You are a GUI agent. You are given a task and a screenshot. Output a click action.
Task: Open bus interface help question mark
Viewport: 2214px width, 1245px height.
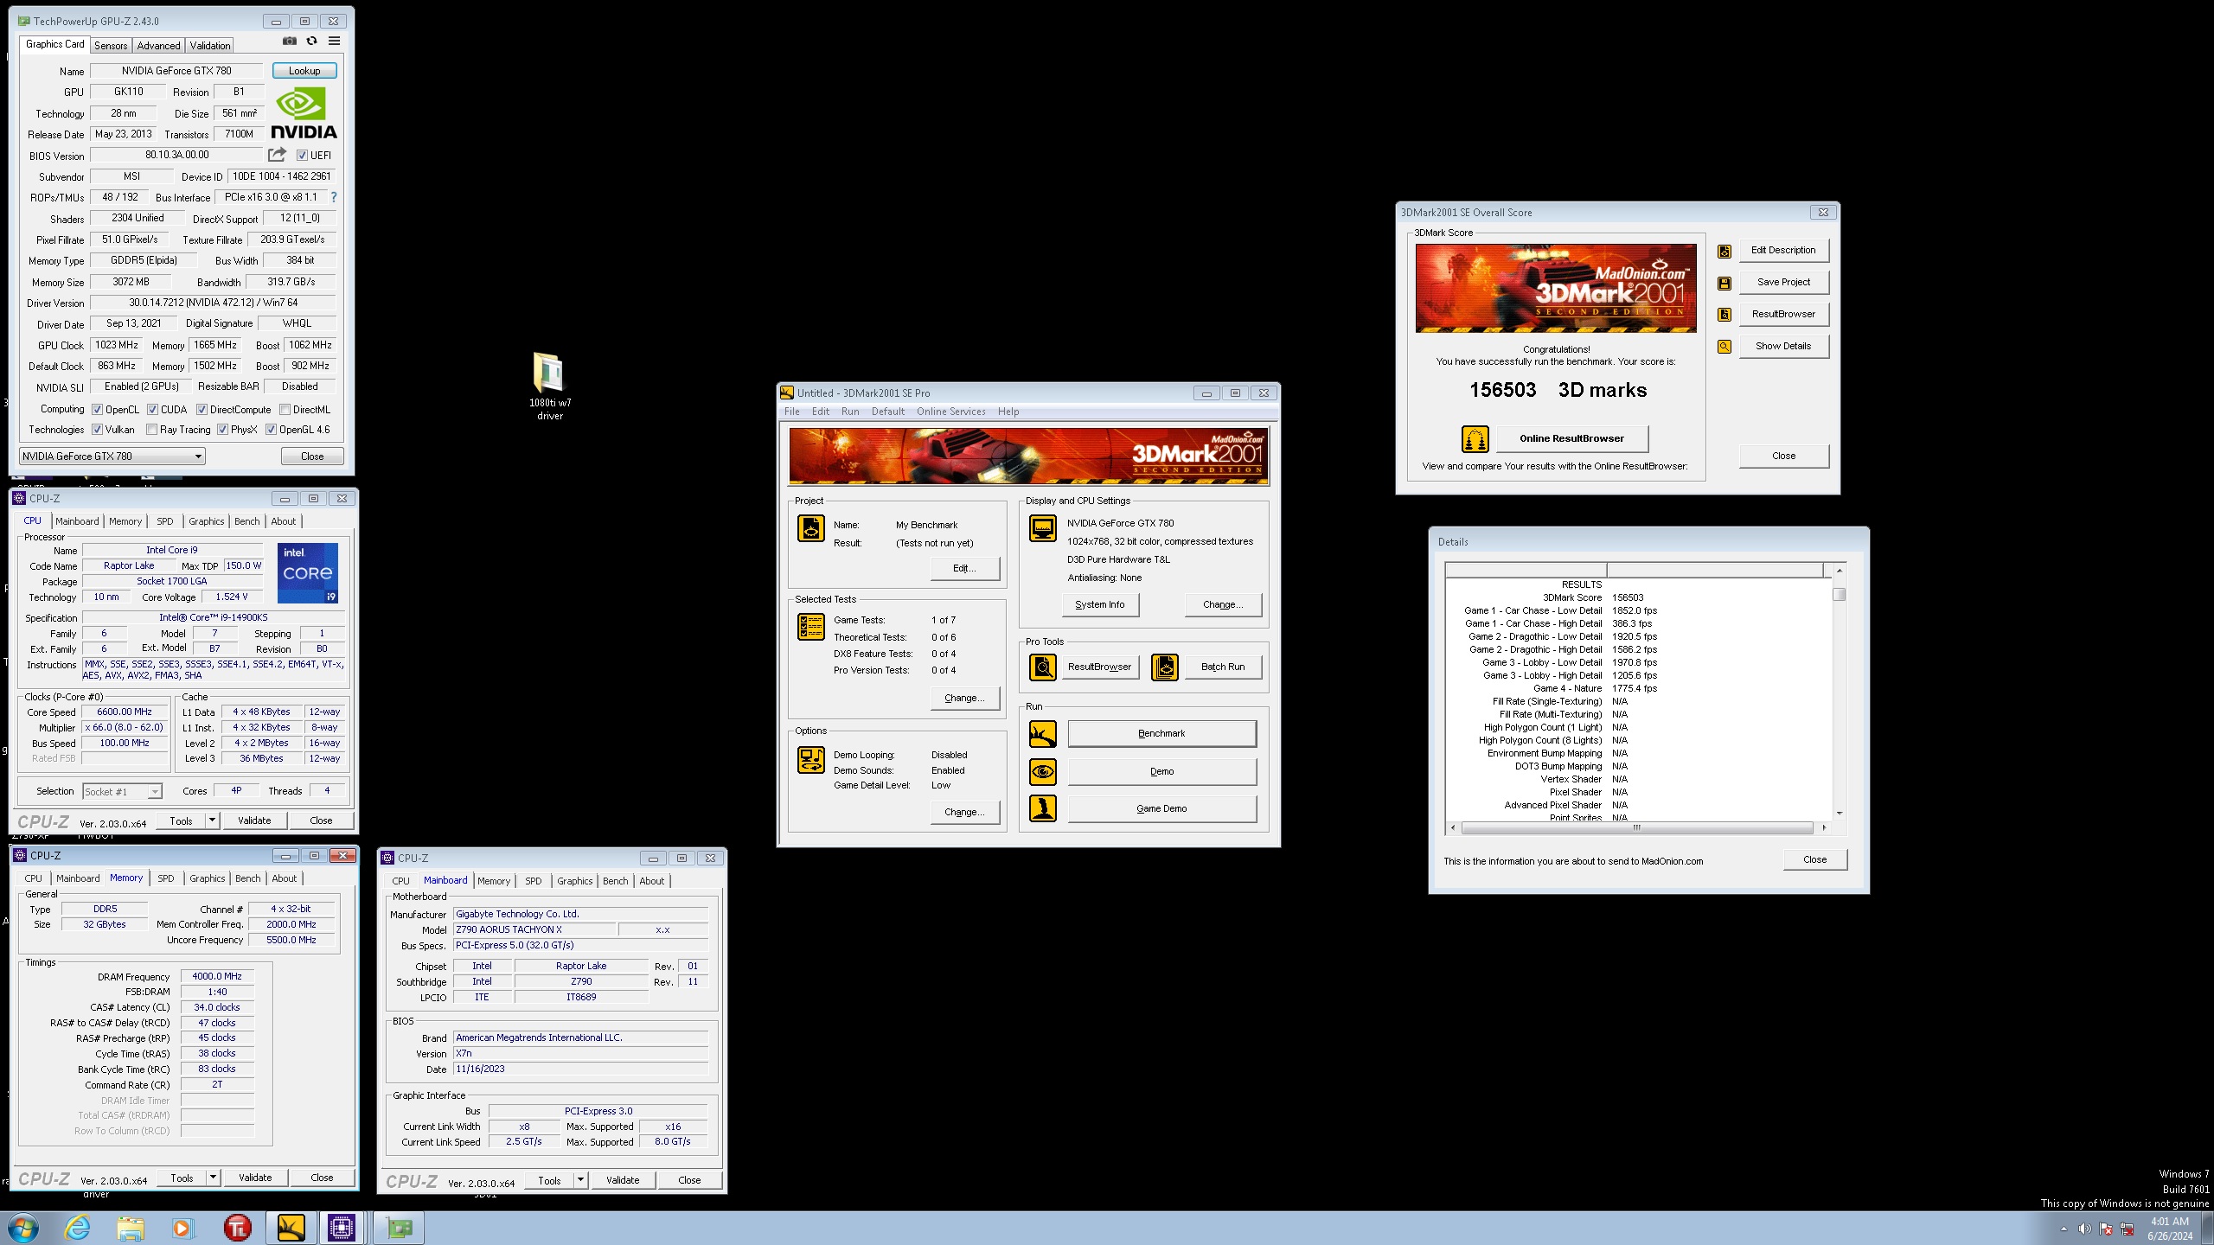click(x=334, y=197)
